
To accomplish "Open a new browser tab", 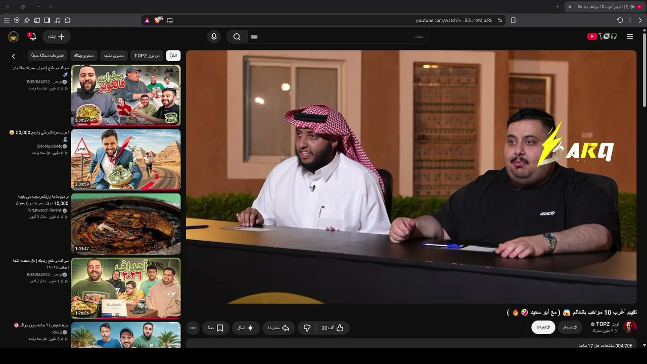I will click(x=558, y=7).
